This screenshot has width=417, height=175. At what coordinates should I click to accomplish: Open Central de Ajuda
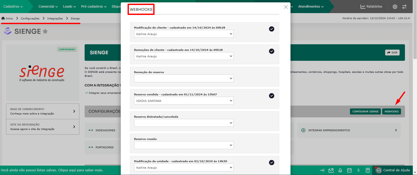[x=393, y=170]
